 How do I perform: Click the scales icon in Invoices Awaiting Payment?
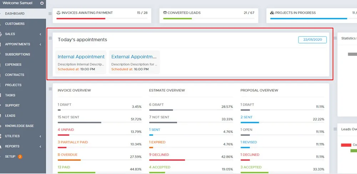(59, 13)
